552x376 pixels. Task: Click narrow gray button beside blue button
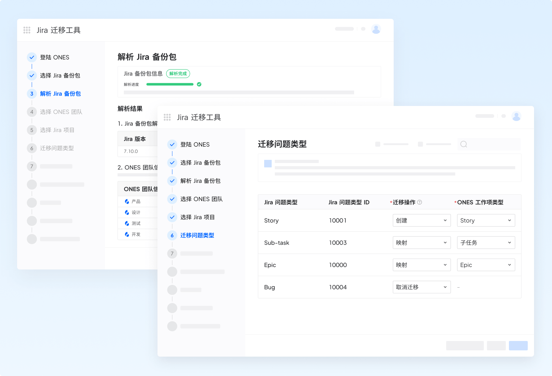click(x=496, y=346)
